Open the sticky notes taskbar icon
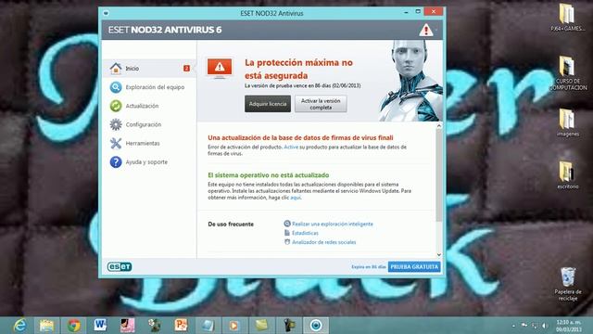Viewport: 593px width, 334px height. pyautogui.click(x=261, y=326)
